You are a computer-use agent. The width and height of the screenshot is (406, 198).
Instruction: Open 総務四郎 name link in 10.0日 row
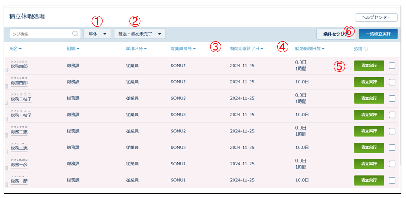click(19, 83)
